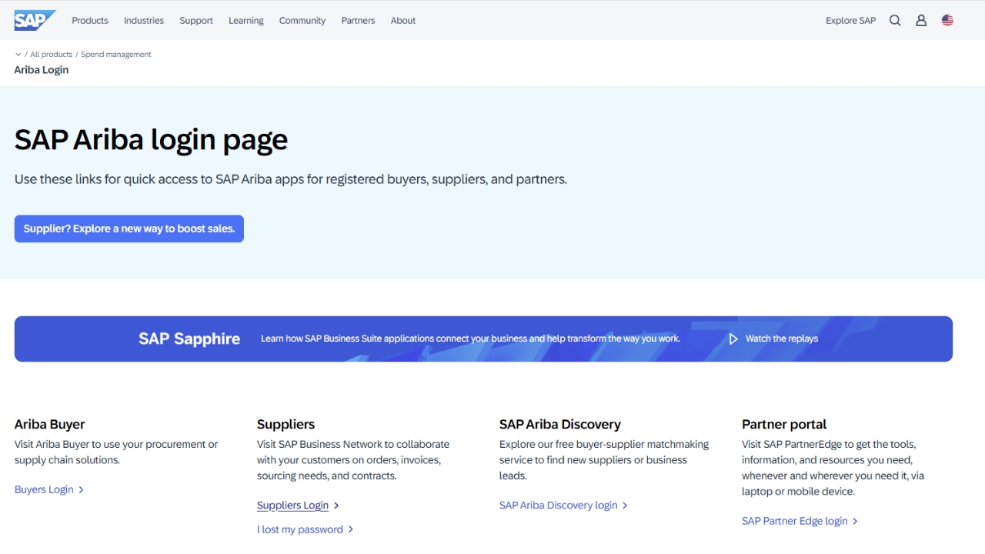This screenshot has height=554, width=985.
Task: Click the arrow after SAP Partner Edge login
Action: click(x=855, y=522)
